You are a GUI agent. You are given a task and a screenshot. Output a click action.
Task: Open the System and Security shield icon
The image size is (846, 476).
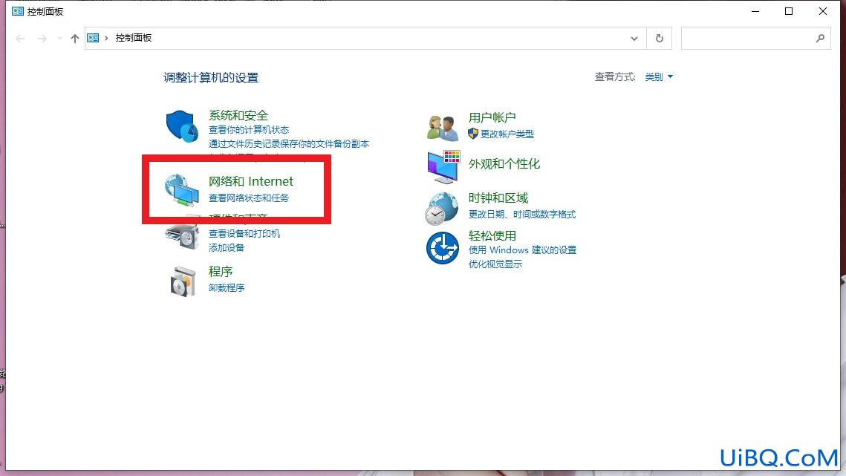(x=182, y=126)
